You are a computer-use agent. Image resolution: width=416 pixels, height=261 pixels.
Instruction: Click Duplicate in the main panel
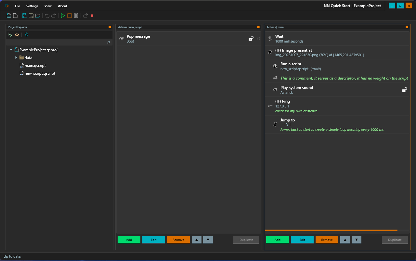(x=395, y=240)
